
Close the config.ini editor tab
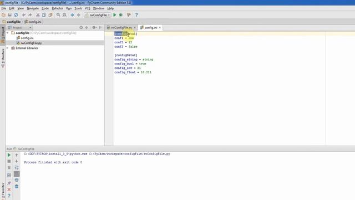pos(160,28)
